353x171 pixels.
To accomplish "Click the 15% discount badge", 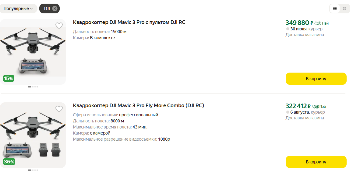I will pyautogui.click(x=9, y=79).
